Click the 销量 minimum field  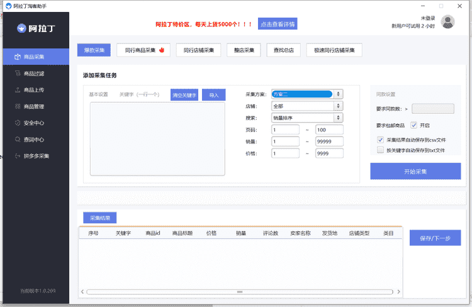[x=285, y=142]
